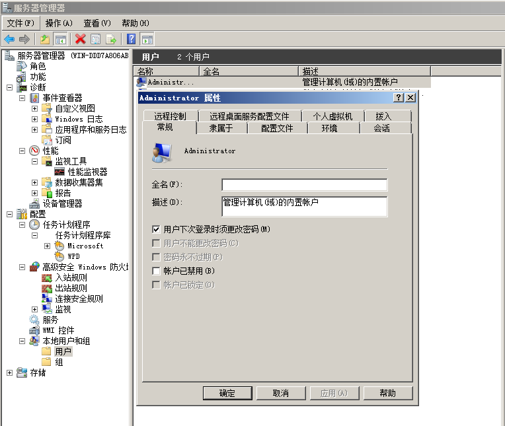Open 服务 node in the tree
505x426 pixels.
50,320
